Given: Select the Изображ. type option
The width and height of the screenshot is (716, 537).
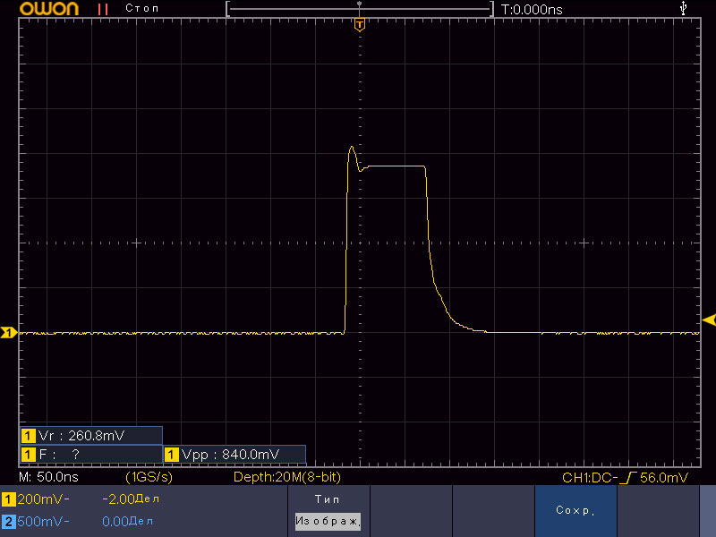Looking at the screenshot, I should click(328, 520).
